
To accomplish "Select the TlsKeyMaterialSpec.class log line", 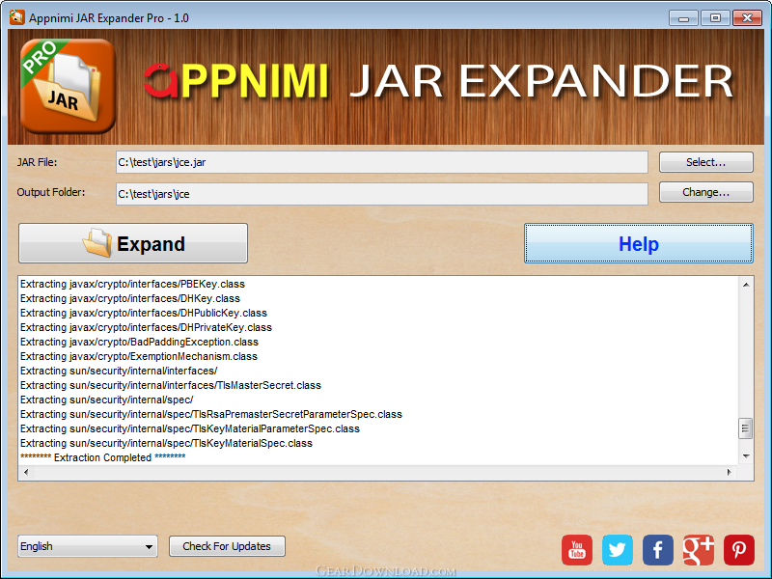I will pos(166,443).
